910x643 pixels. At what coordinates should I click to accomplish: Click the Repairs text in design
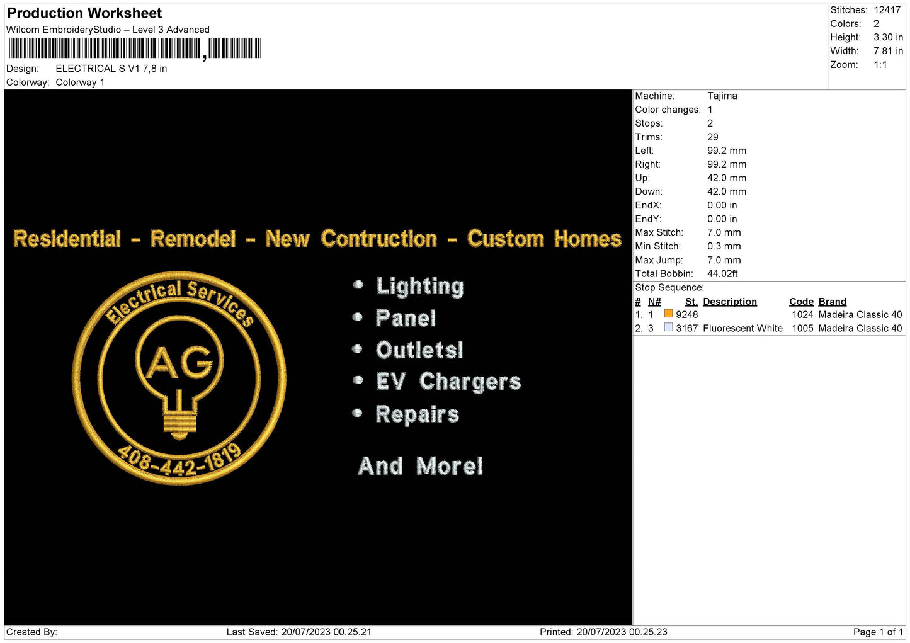pos(417,414)
